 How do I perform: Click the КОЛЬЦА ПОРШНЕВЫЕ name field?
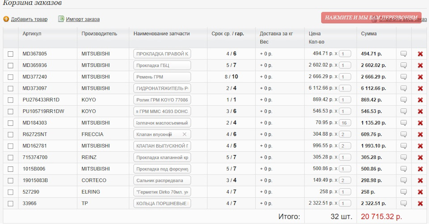pos(162,203)
